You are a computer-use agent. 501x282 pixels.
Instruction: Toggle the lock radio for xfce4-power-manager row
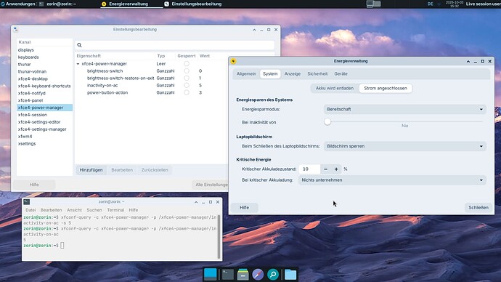point(187,64)
